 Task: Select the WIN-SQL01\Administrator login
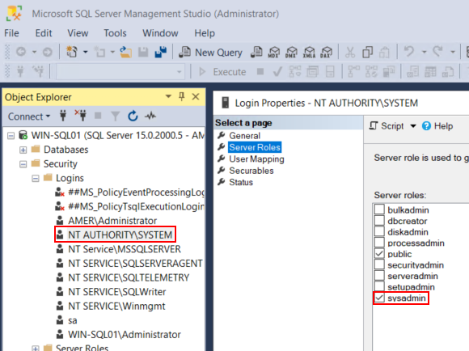point(125,335)
